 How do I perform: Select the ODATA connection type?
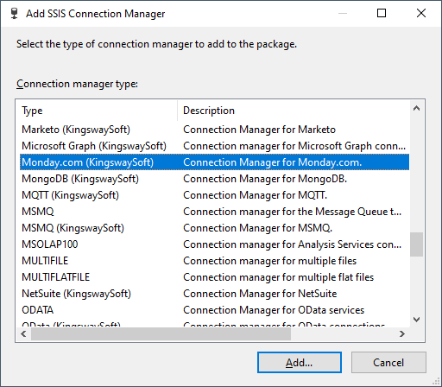tap(214, 310)
